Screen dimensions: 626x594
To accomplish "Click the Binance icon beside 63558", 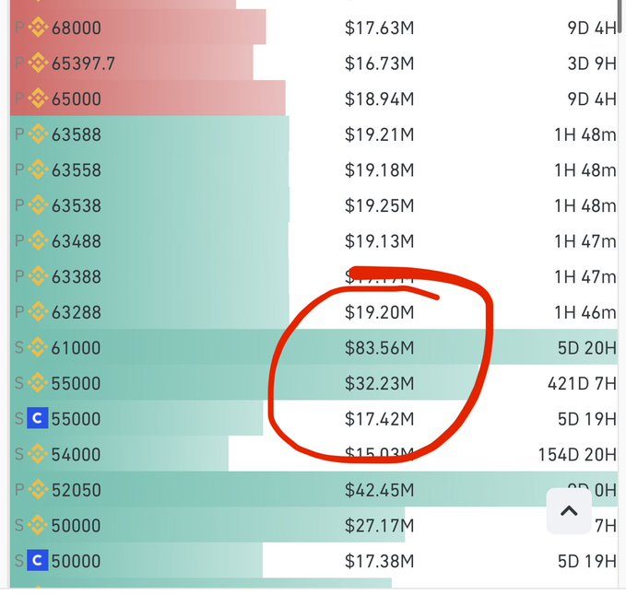I will [38, 169].
